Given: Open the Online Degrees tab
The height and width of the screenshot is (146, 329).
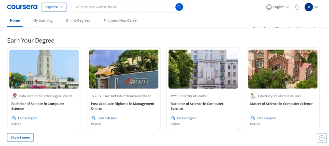Looking at the screenshot, I should [78, 21].
